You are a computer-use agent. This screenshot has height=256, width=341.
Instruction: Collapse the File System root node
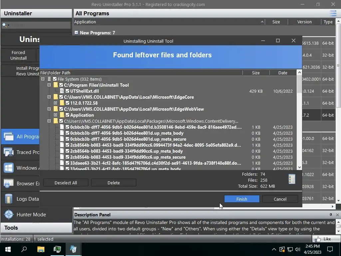(x=43, y=79)
